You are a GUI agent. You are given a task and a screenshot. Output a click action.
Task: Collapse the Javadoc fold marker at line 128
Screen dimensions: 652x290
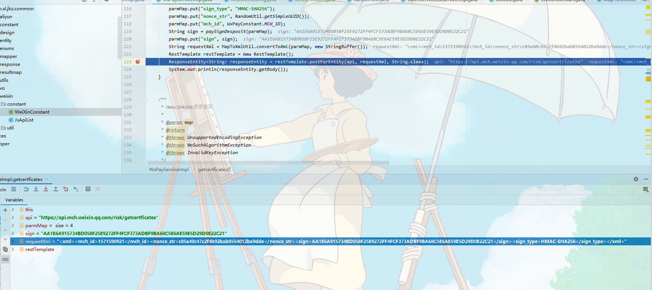145,100
